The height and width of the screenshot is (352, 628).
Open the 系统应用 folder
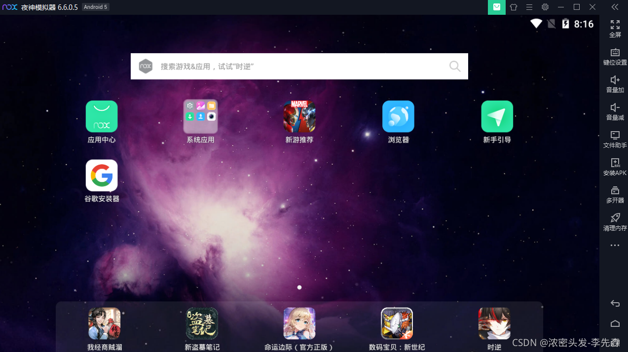200,117
